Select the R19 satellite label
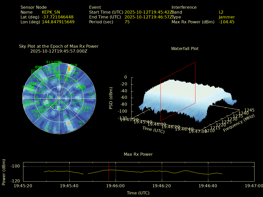The height and width of the screenshot is (197, 263). 73,65
